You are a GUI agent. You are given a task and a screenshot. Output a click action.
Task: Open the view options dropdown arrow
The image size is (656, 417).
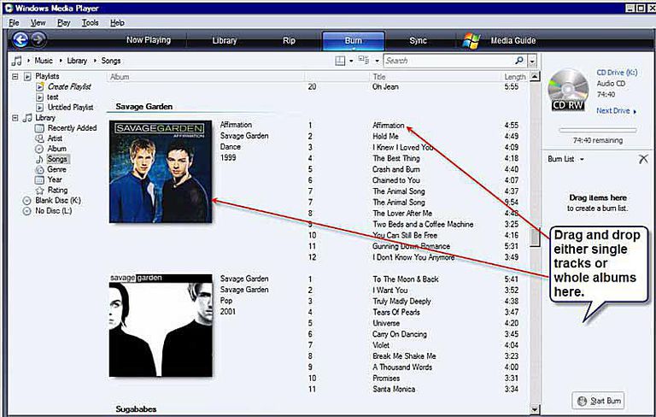pyautogui.click(x=377, y=62)
